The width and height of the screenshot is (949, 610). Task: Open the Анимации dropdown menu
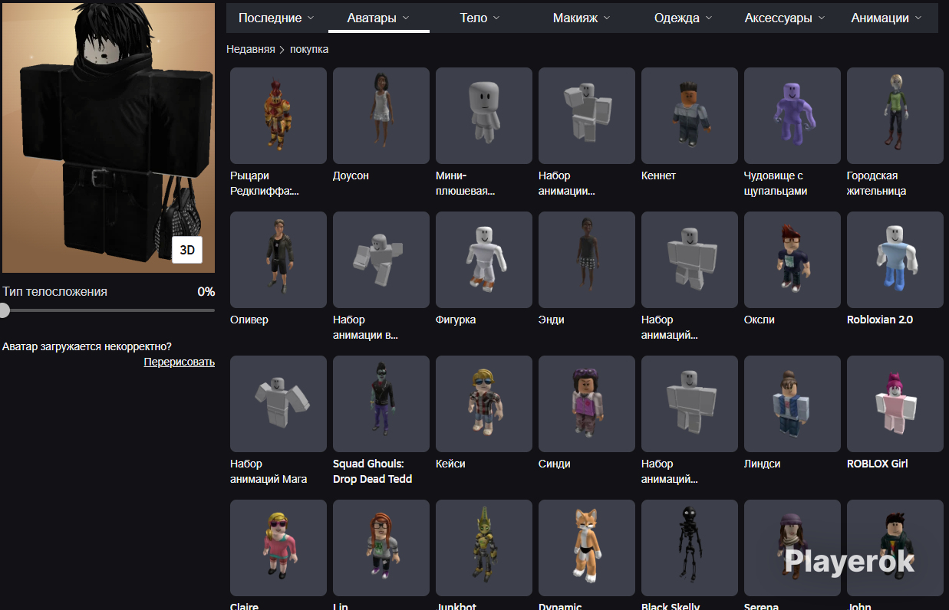[x=886, y=18]
